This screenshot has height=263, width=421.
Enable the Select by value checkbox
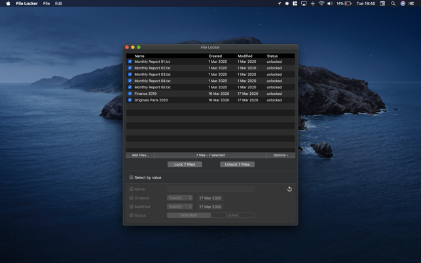point(131,177)
